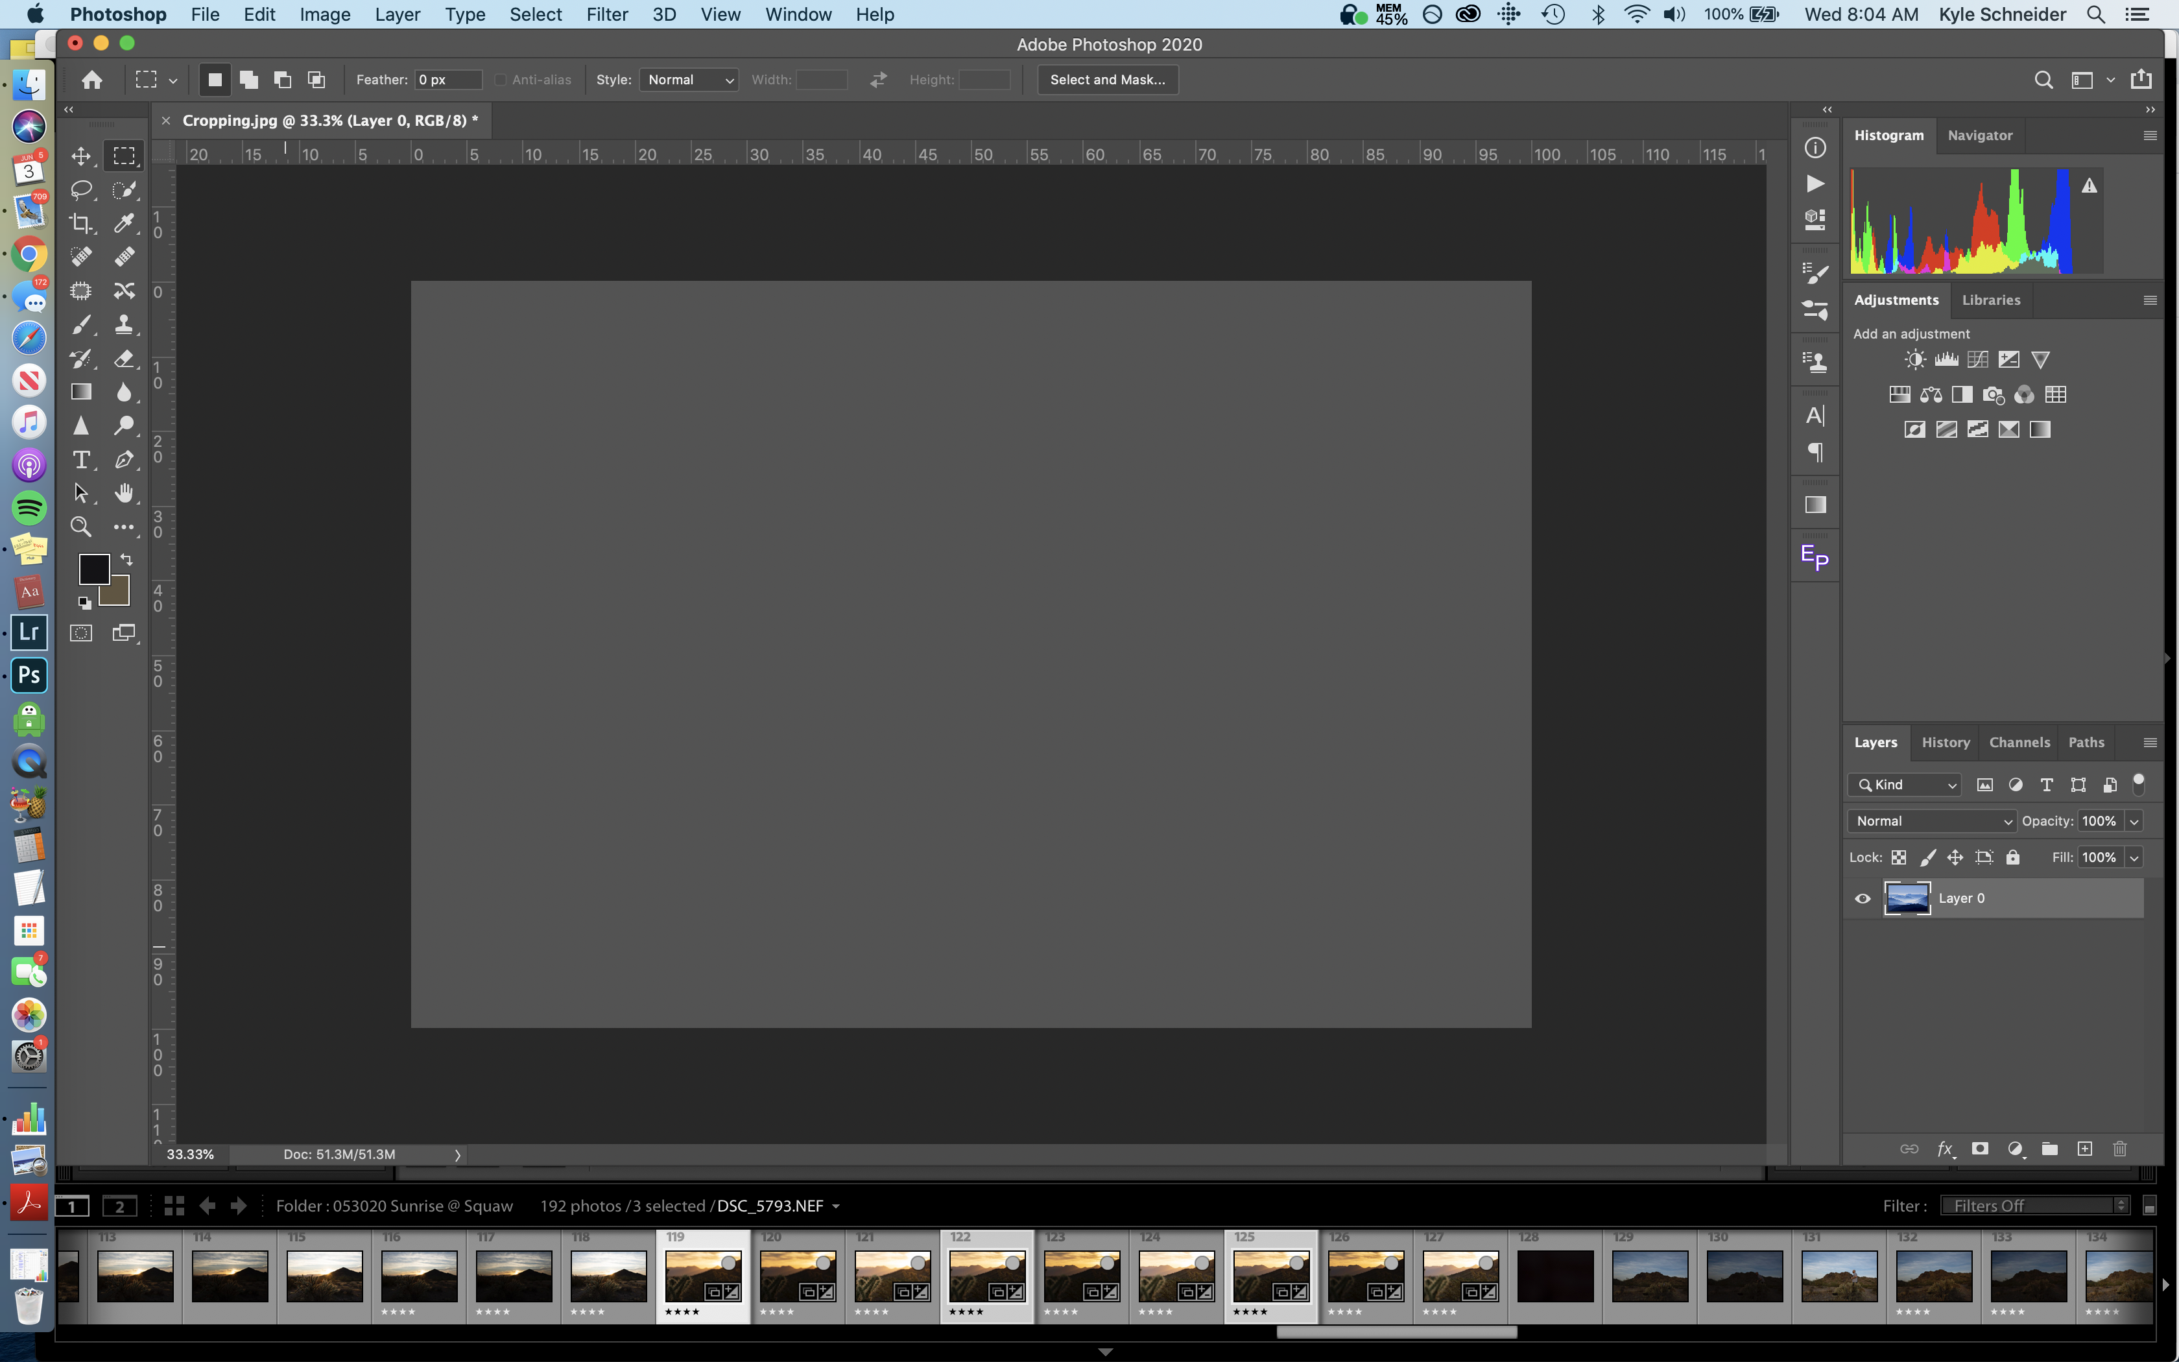Lock transparent pixels on Layer 0
This screenshot has height=1362, width=2179.
pos(1898,857)
